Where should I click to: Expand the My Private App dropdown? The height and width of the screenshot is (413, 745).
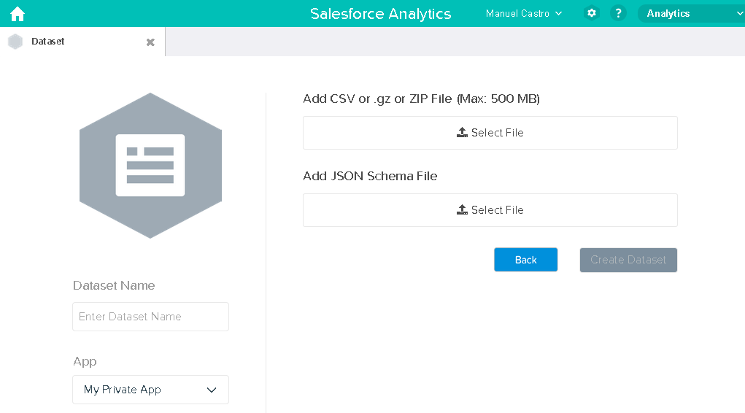tap(150, 390)
